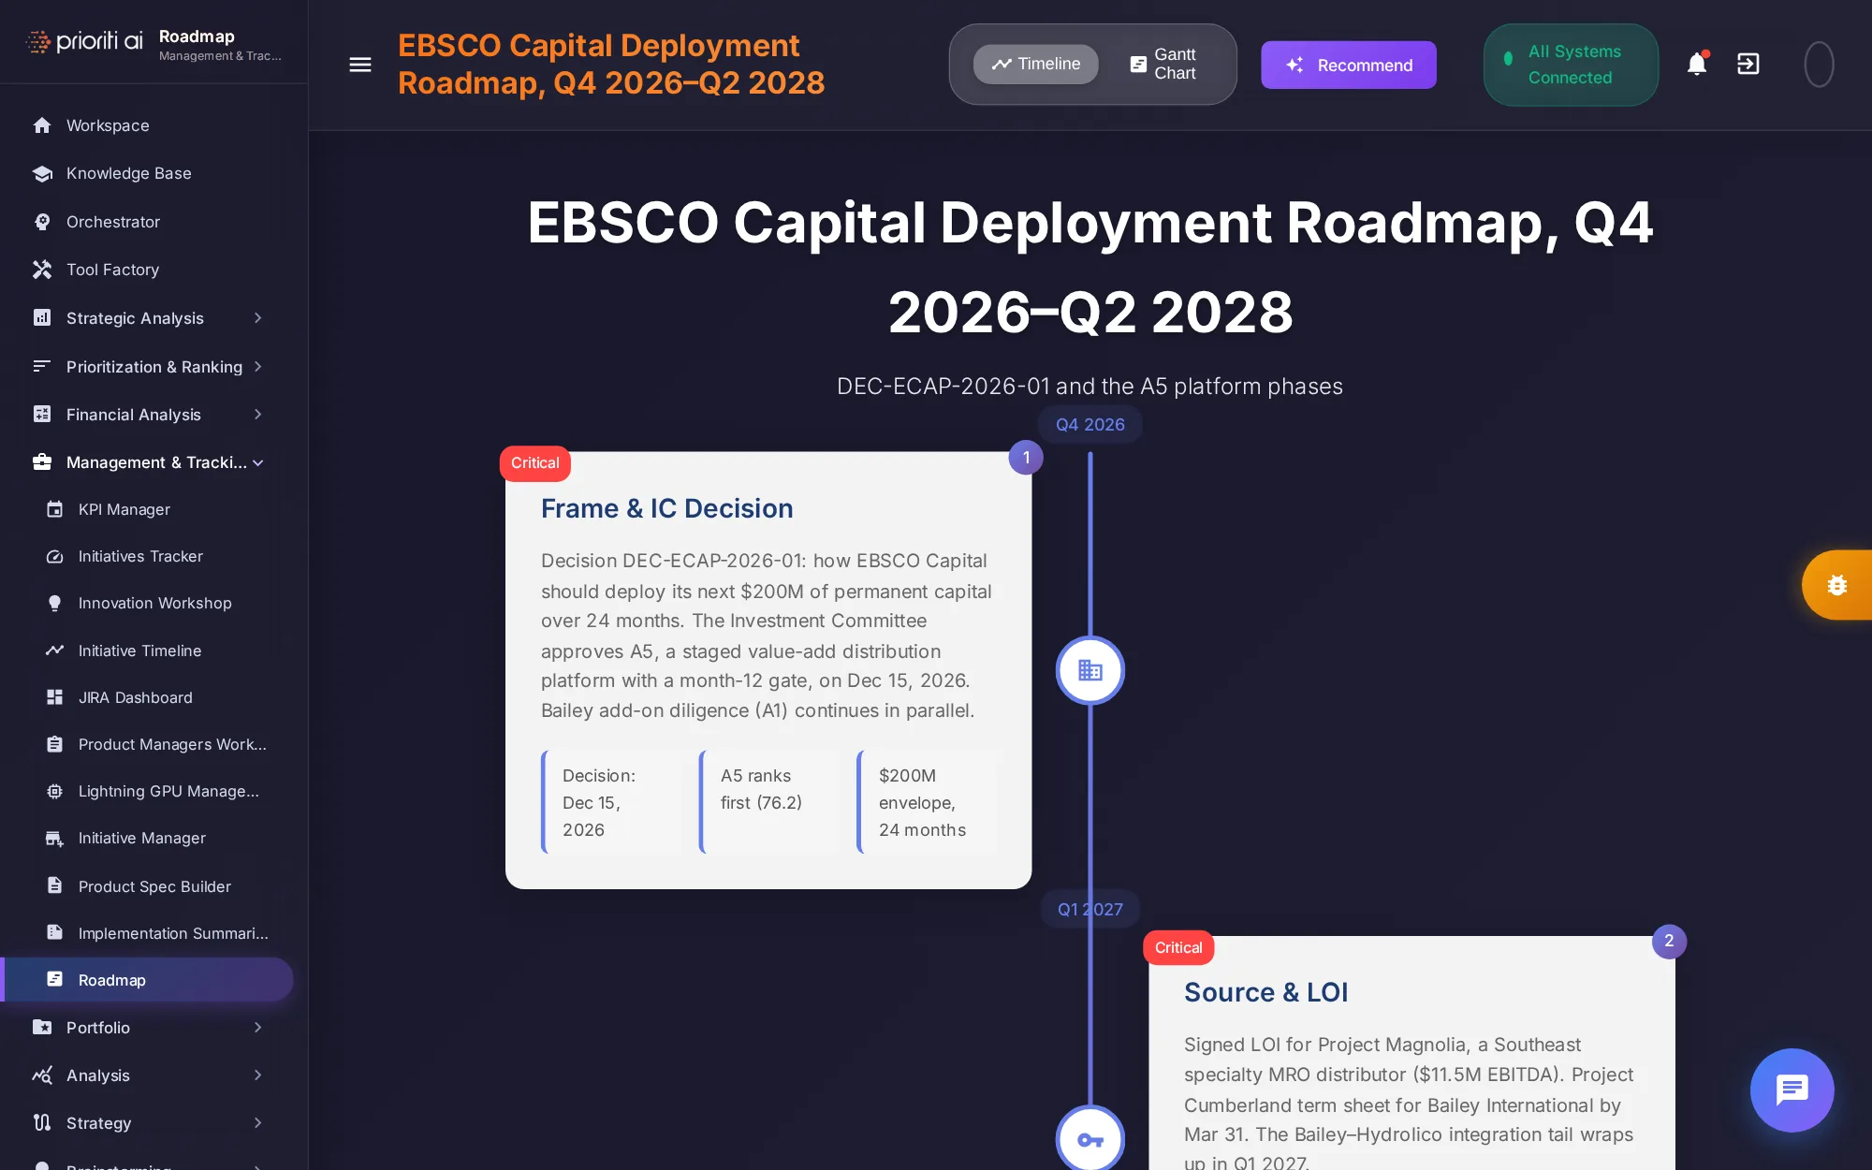Expand Strategic Analysis chevron
The height and width of the screenshot is (1170, 1872).
pyautogui.click(x=258, y=318)
